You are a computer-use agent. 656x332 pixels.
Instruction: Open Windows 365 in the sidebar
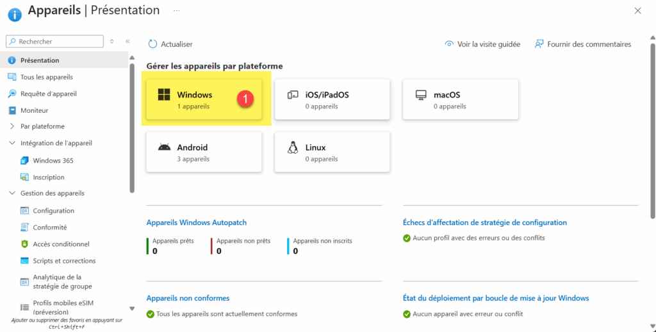(x=53, y=160)
